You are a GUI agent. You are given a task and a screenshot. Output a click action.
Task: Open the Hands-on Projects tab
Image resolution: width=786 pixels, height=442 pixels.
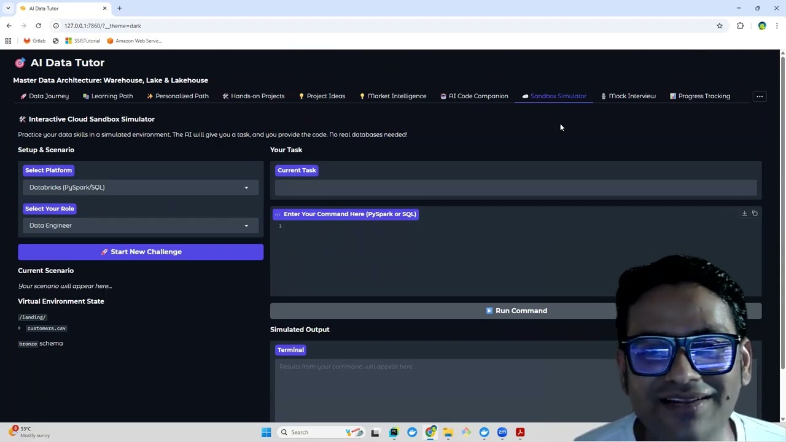click(x=253, y=96)
